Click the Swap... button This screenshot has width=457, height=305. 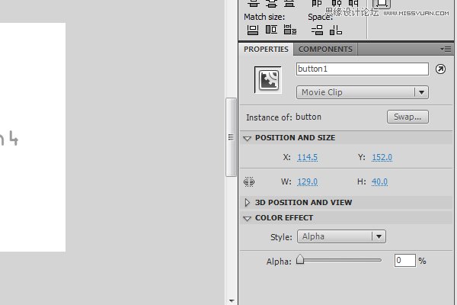tap(407, 117)
